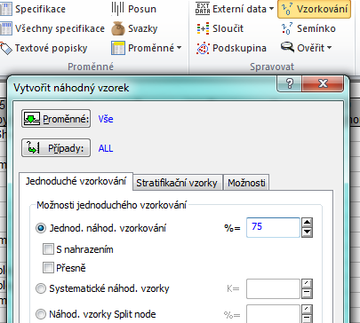Switch to Stratifikační vzorky tab
The image size is (360, 323).
177,183
